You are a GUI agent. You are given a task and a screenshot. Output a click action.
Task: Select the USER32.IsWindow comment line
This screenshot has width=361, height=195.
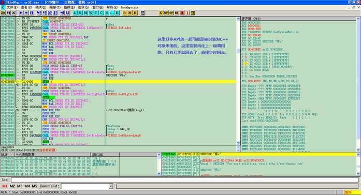pos(119,27)
